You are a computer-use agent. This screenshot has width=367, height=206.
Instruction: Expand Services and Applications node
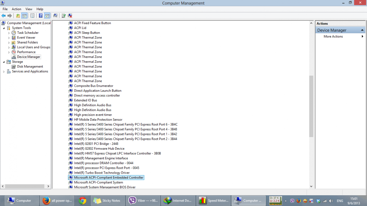[4, 71]
